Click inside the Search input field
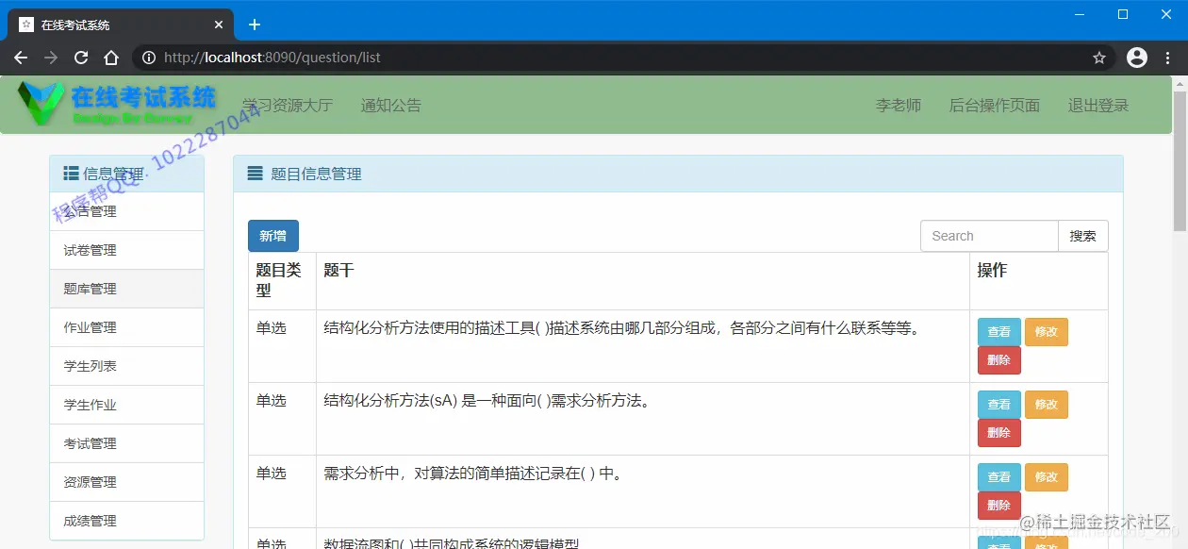Screen dimensions: 1188x549 tap(989, 235)
